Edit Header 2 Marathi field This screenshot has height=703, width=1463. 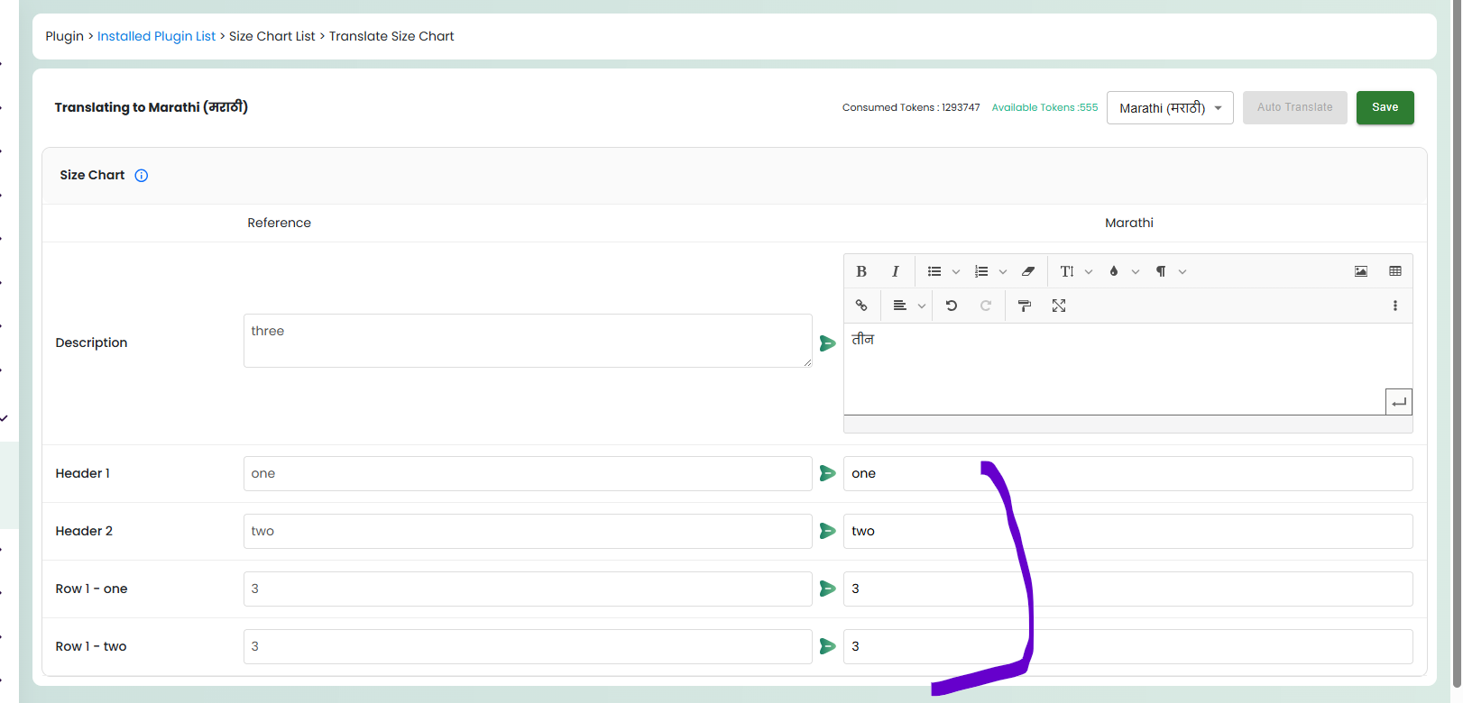(x=1127, y=531)
